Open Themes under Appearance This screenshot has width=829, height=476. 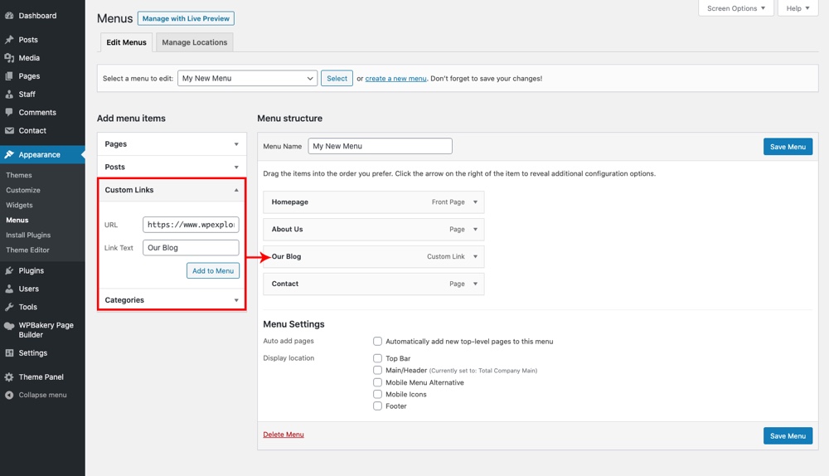[19, 175]
